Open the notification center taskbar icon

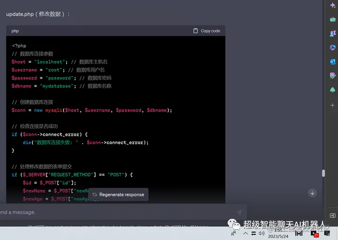(x=327, y=233)
